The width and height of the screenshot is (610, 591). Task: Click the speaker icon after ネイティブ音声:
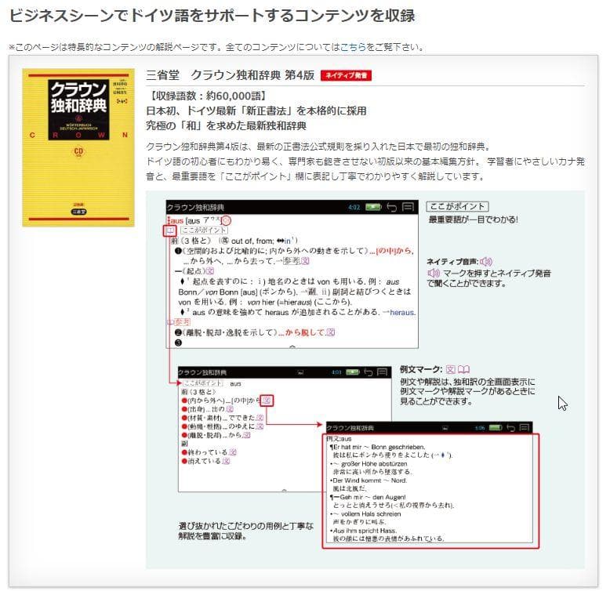[486, 262]
